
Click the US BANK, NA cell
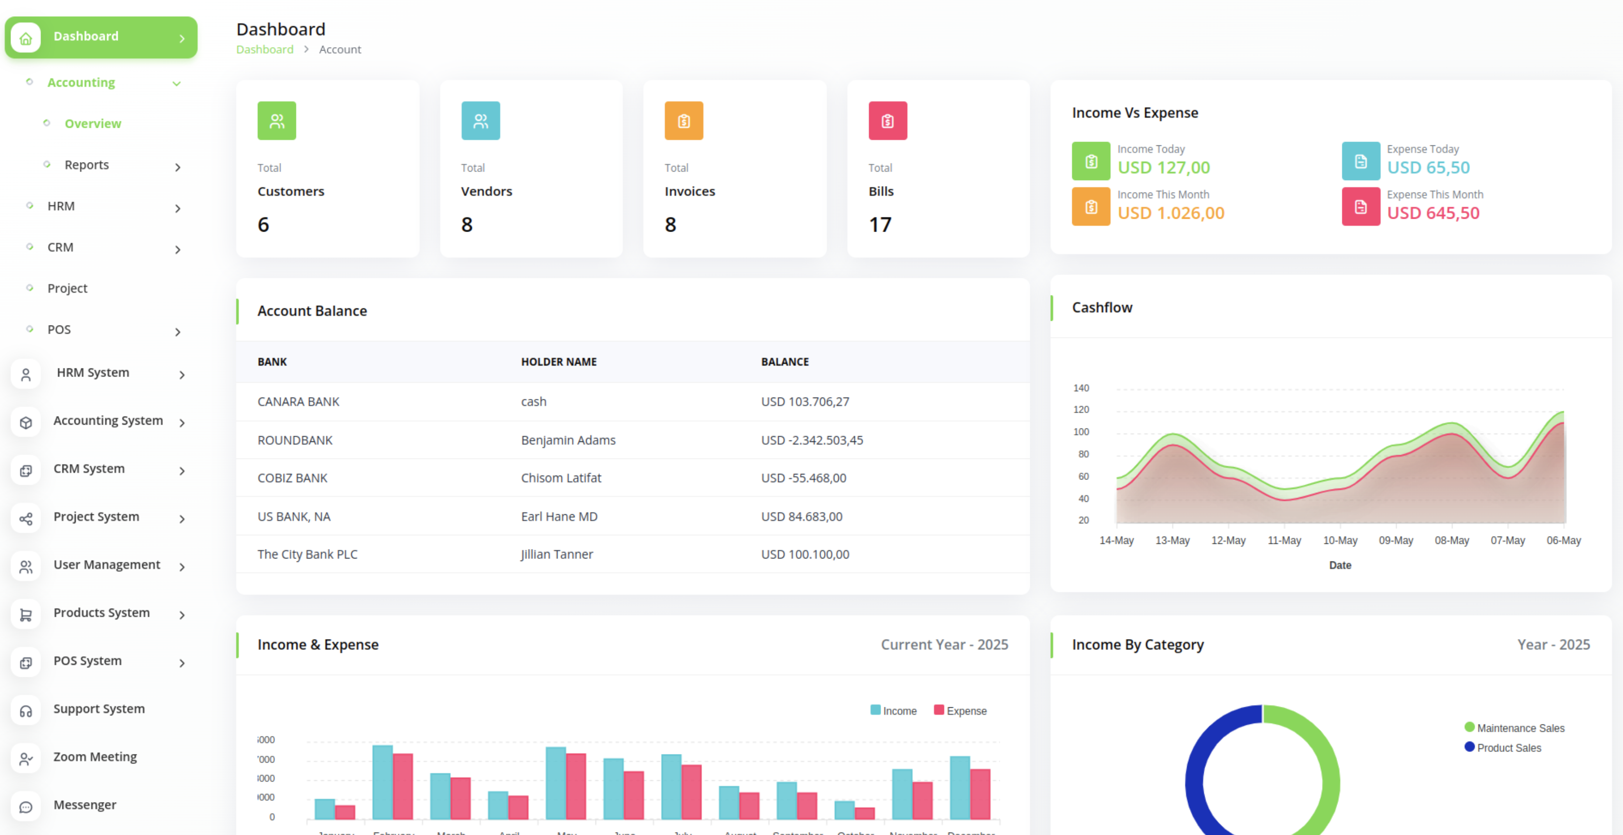coord(294,516)
